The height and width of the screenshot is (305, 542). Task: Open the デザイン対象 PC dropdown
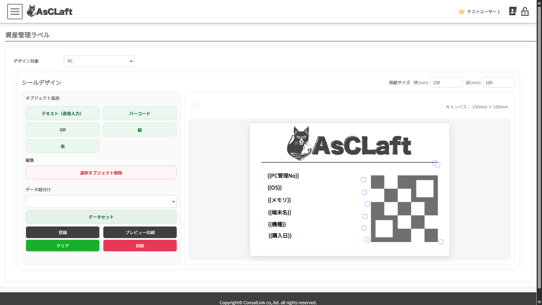[x=99, y=61]
